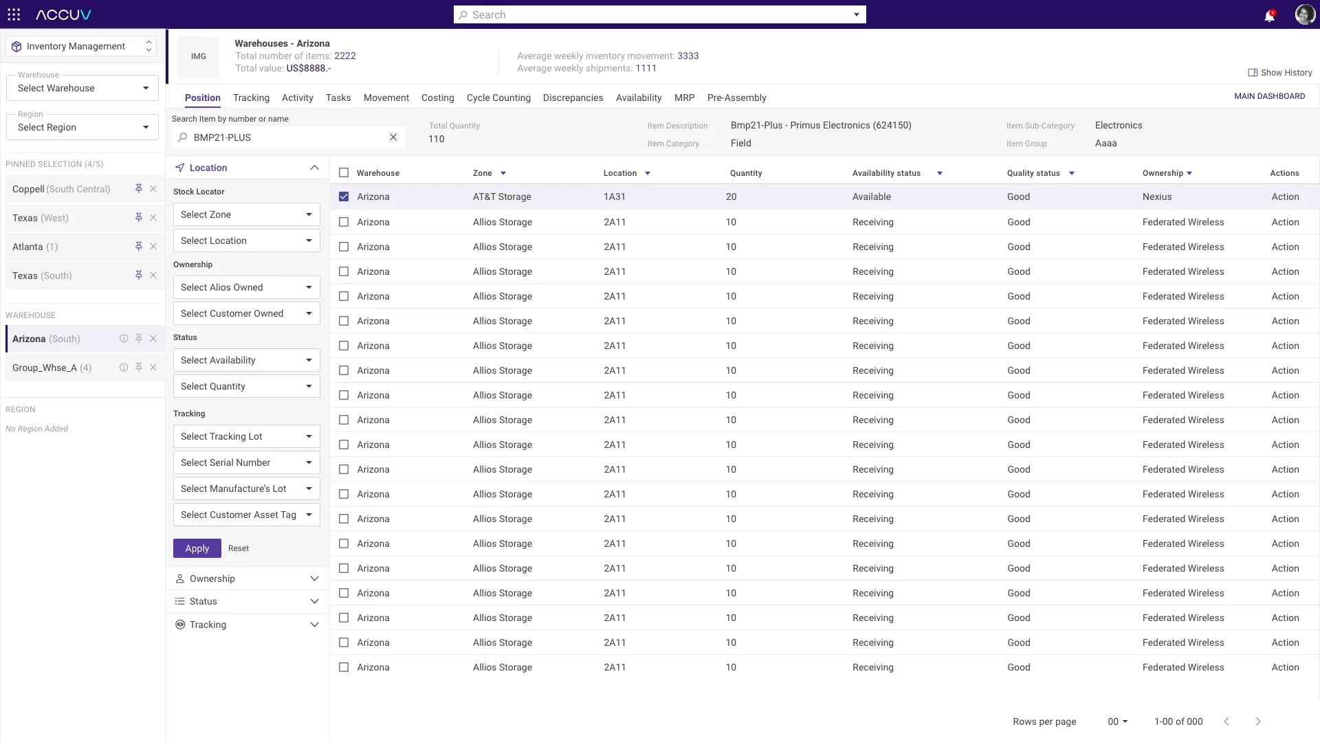Switch to the Cycle Counting tab
Screen dimensions: 1320x742
[498, 98]
